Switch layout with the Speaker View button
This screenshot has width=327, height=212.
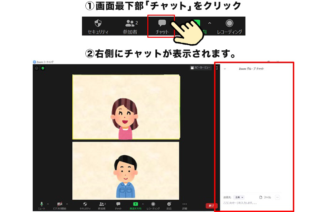(x=201, y=67)
